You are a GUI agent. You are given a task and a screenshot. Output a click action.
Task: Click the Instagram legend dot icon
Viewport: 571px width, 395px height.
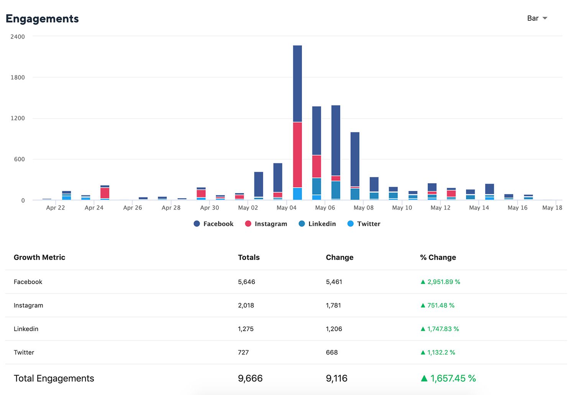248,224
